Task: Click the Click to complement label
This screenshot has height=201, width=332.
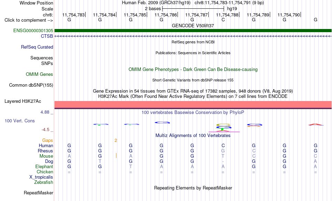Action: tap(29, 20)
